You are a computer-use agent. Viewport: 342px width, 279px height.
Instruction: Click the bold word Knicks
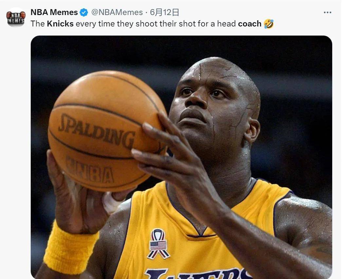pos(60,24)
